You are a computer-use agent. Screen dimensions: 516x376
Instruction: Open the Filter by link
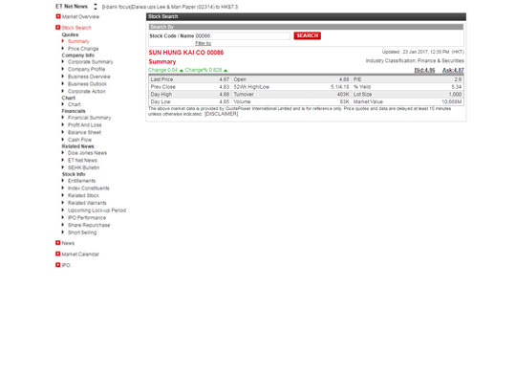(x=204, y=43)
